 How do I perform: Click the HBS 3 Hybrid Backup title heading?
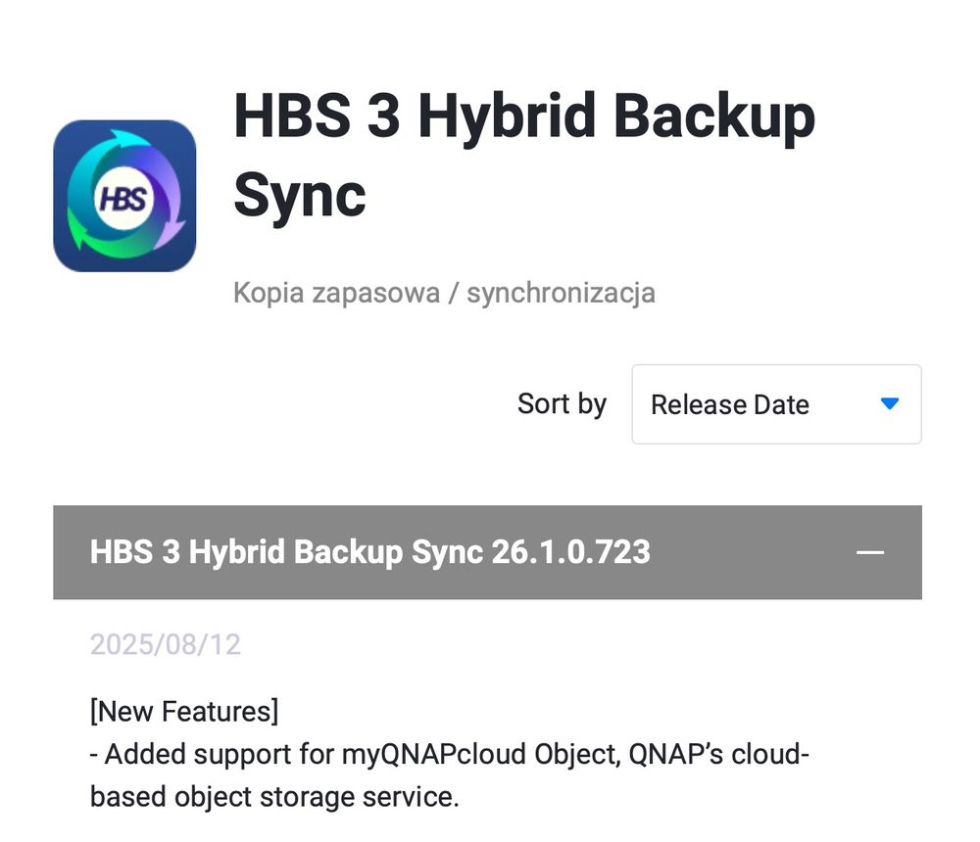click(523, 117)
